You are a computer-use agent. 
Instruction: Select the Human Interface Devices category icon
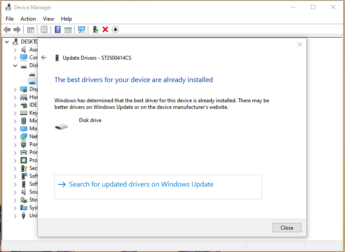24,97
